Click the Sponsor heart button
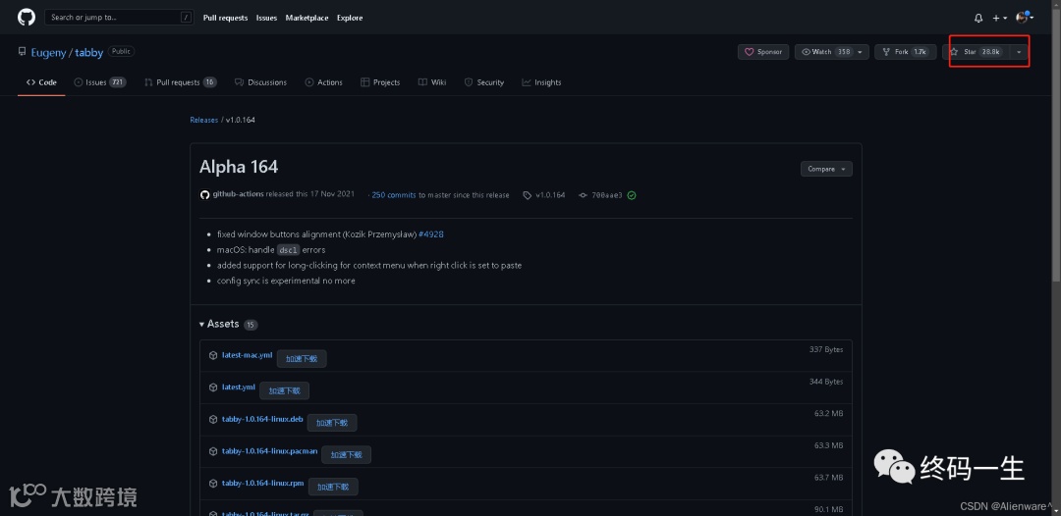The image size is (1061, 516). [x=763, y=52]
